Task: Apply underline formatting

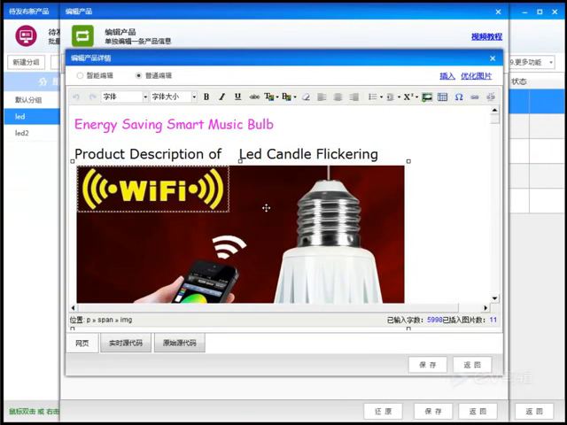Action: [x=237, y=97]
